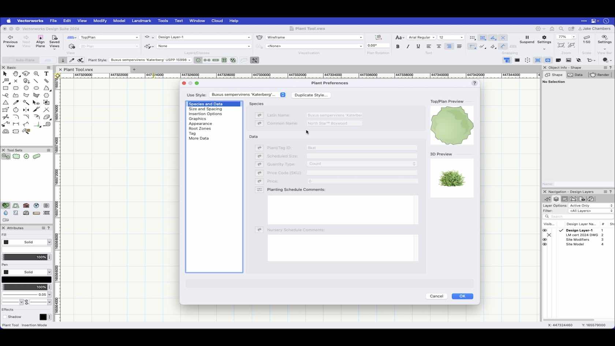Open plant tool preferences via wrench icon
This screenshot has height=346, width=615.
tap(255, 60)
